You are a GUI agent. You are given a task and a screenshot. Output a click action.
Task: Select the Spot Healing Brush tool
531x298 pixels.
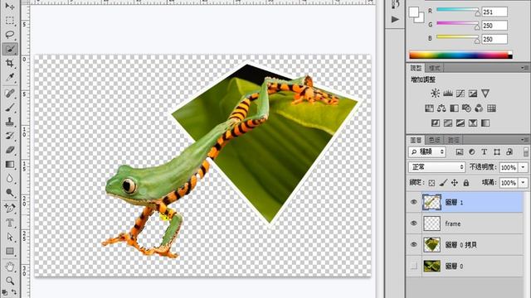(10, 93)
